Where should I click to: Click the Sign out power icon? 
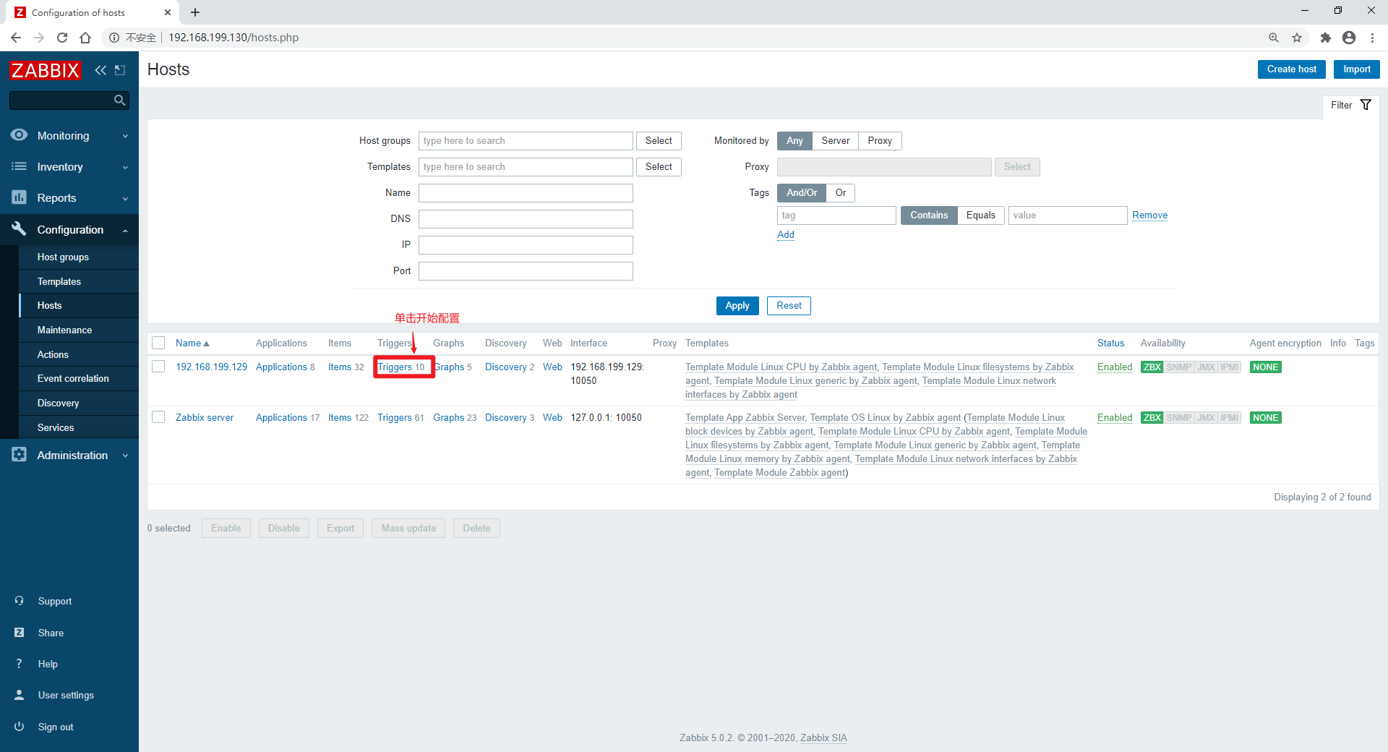tap(20, 727)
